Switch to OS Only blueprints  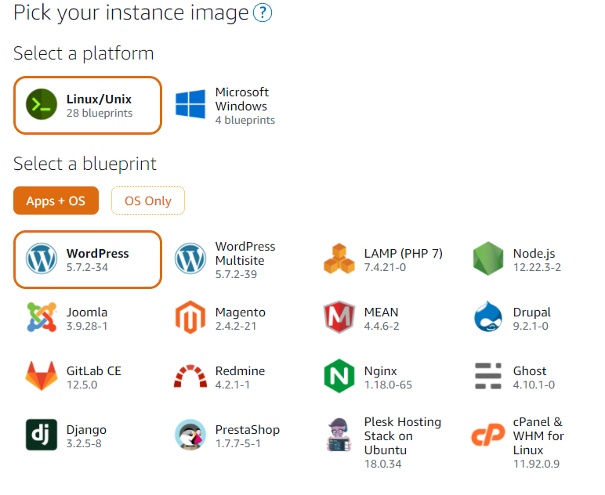pyautogui.click(x=147, y=201)
